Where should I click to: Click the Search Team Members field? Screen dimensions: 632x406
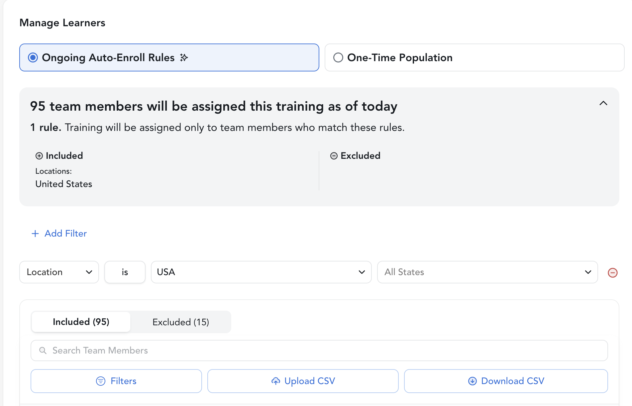(319, 351)
